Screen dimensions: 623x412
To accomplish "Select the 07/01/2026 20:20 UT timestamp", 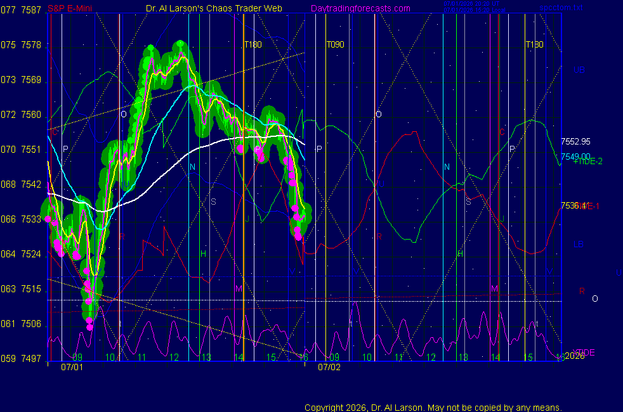I will click(x=471, y=4).
